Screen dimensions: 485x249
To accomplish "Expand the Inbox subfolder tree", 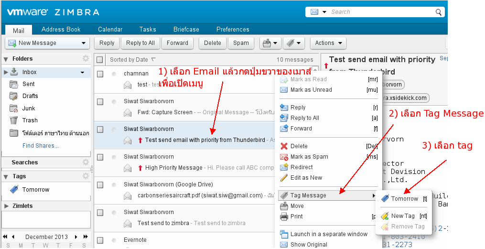I will 6,72.
